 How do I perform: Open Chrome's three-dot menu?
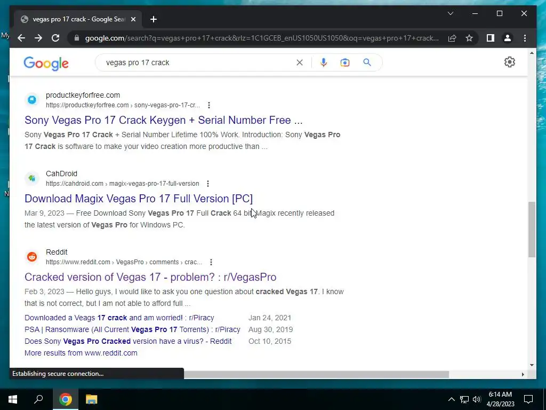click(x=525, y=38)
